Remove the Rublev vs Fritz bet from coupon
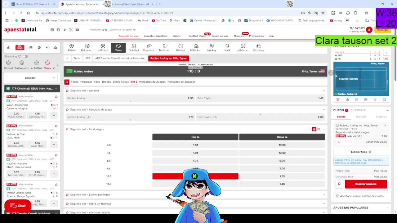Image resolution: width=397 pixels, height=223 pixels. click(x=385, y=125)
